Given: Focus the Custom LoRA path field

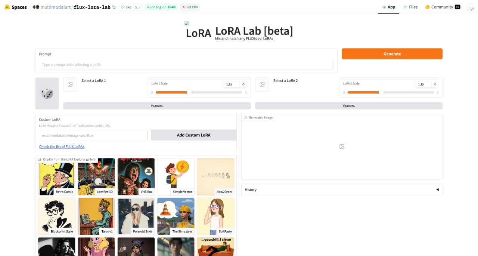Looking at the screenshot, I should (x=93, y=135).
